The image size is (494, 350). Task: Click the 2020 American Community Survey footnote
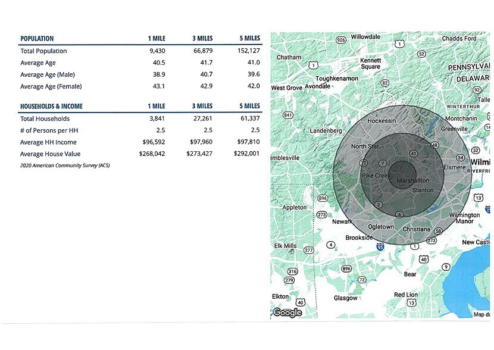(64, 165)
